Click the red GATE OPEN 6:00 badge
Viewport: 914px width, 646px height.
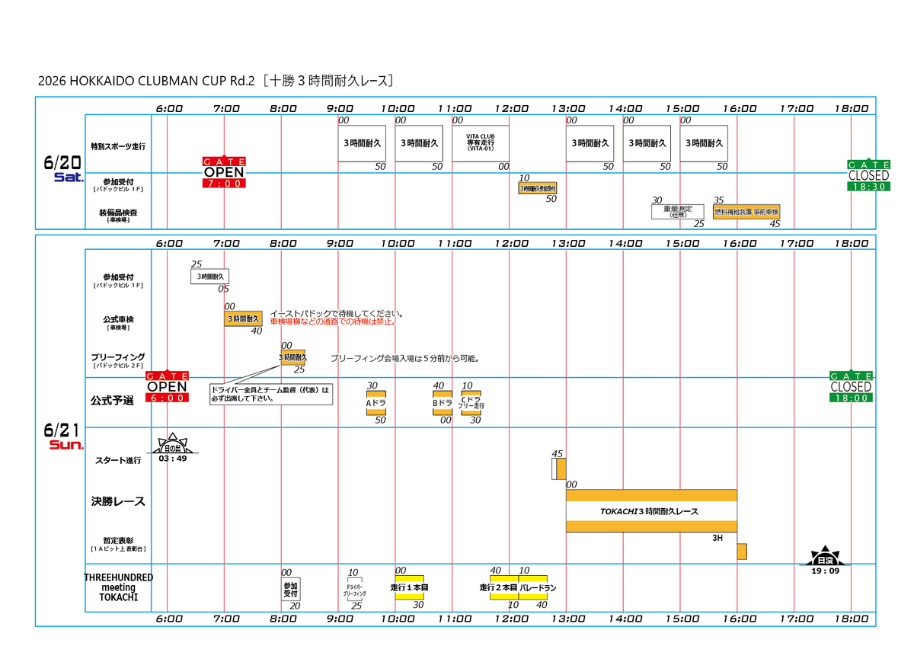click(167, 387)
